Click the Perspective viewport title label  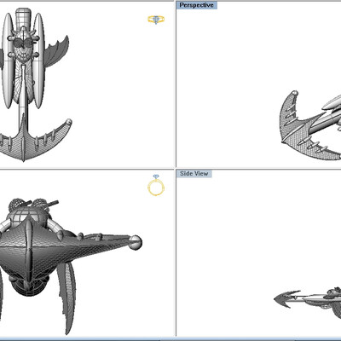pyautogui.click(x=197, y=5)
